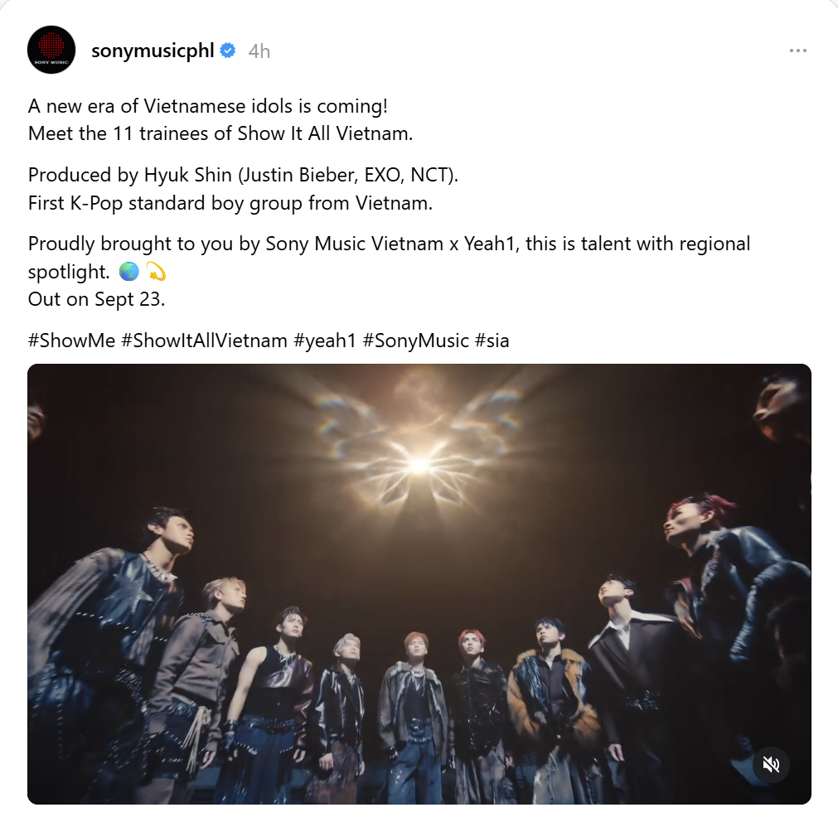Click the 'Produced by Hyuk Shin' caption line

pyautogui.click(x=243, y=176)
